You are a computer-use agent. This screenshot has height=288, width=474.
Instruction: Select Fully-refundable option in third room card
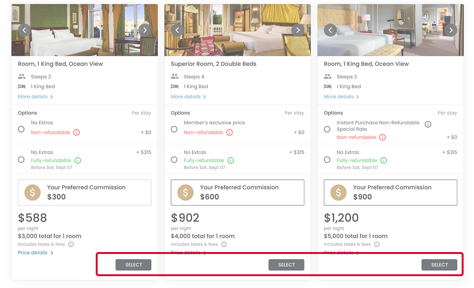(x=327, y=160)
